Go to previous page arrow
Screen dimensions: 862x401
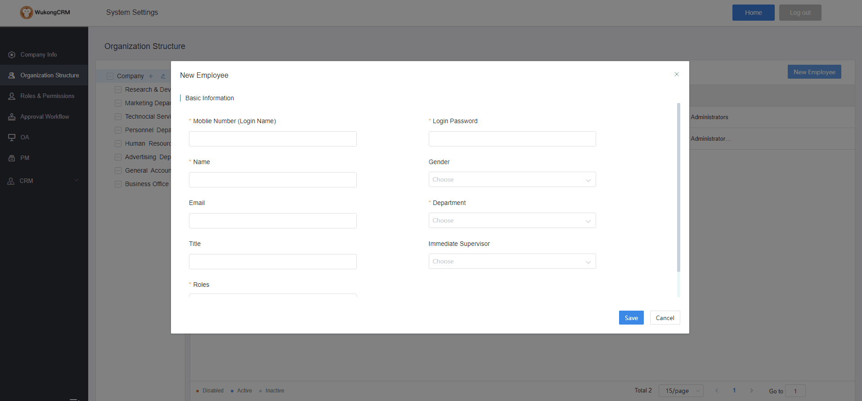pyautogui.click(x=717, y=390)
